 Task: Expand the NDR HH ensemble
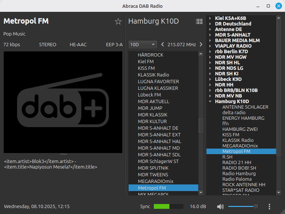(x=210, y=85)
